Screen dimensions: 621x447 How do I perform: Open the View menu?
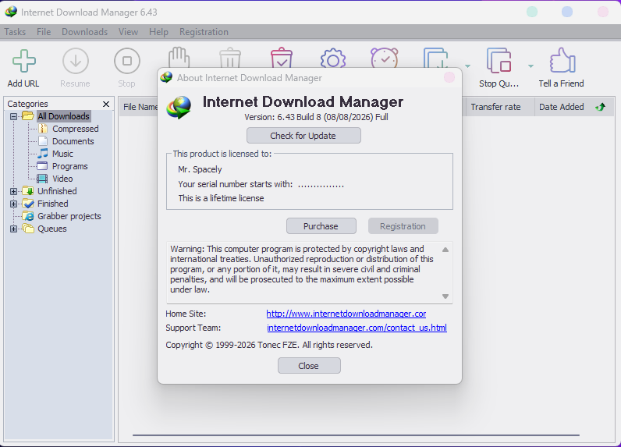coord(128,32)
